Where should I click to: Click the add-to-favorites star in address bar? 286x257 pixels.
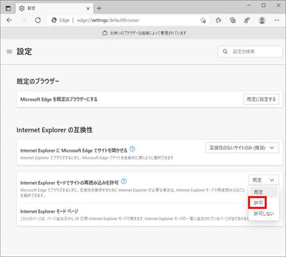coord(203,21)
